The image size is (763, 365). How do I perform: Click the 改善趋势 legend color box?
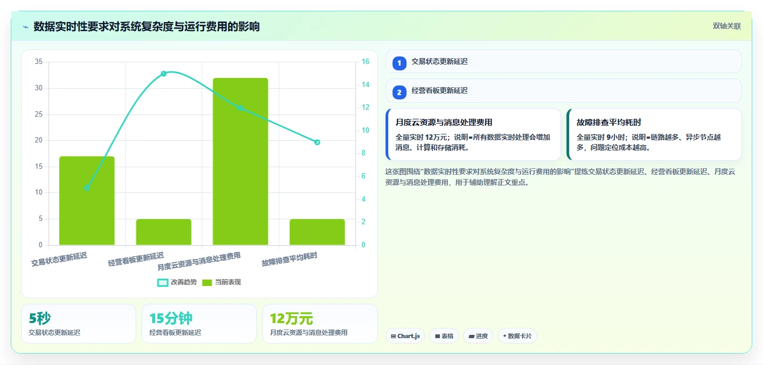pos(163,282)
